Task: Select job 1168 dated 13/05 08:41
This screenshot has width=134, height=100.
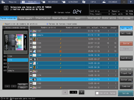Action: pyautogui.click(x=74, y=84)
